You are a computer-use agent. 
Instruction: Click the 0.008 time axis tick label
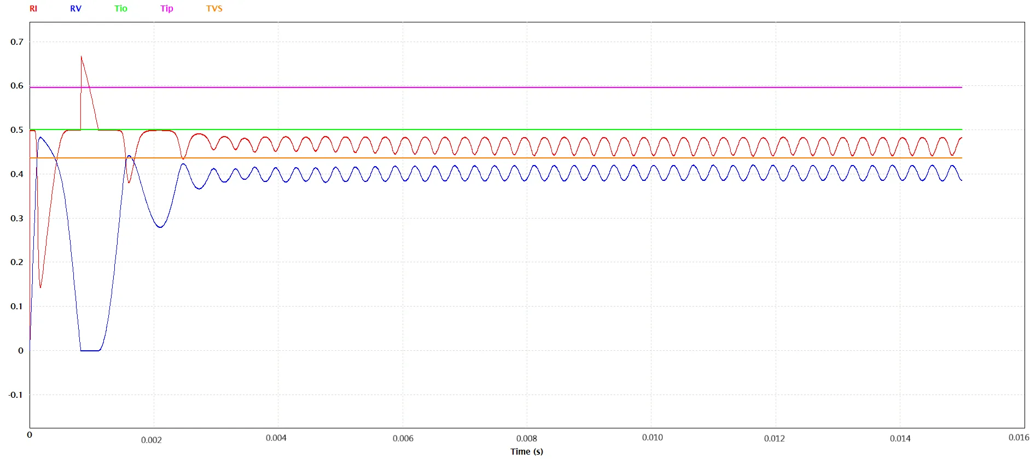coord(526,438)
